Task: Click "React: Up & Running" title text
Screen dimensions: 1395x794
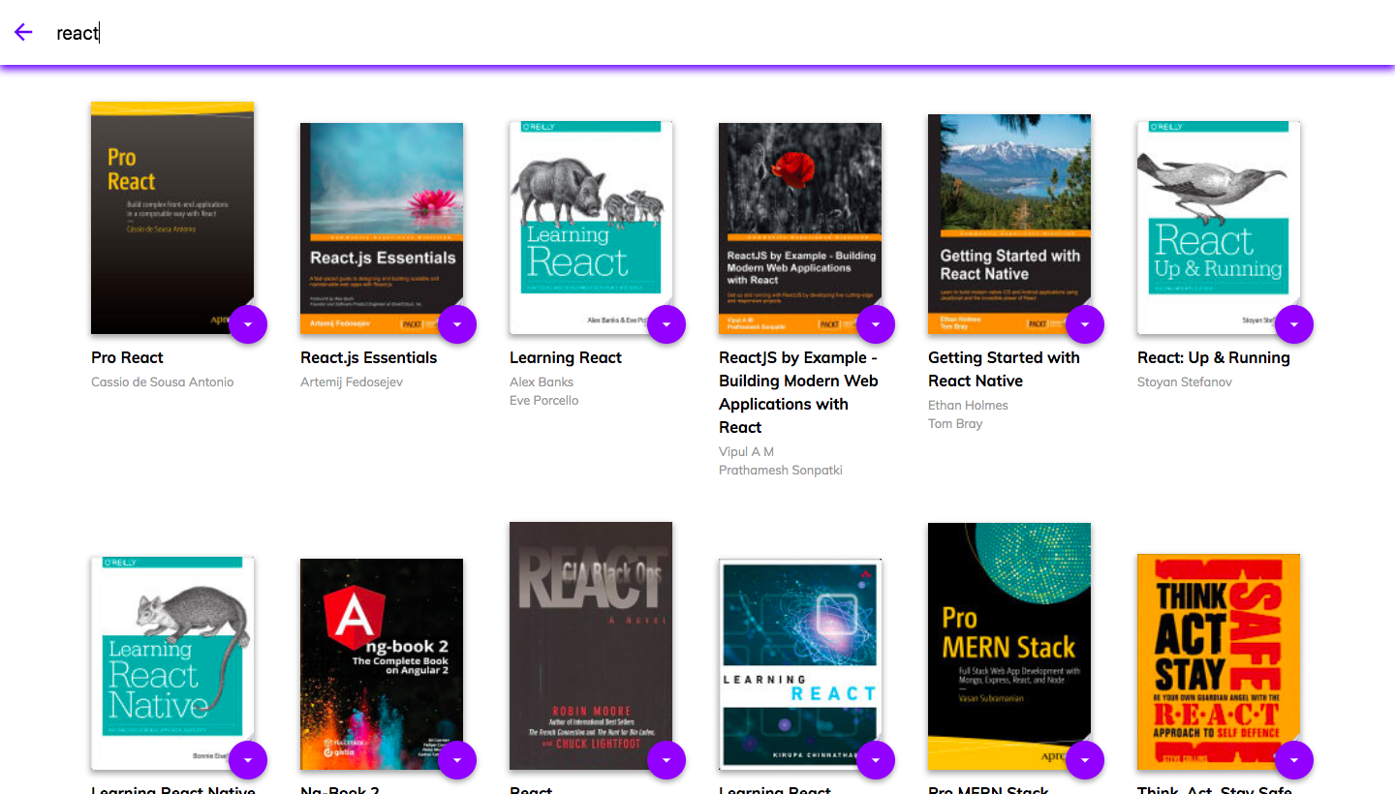Action: (x=1214, y=357)
